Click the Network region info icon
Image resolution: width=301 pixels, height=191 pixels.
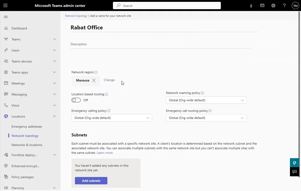96,72
